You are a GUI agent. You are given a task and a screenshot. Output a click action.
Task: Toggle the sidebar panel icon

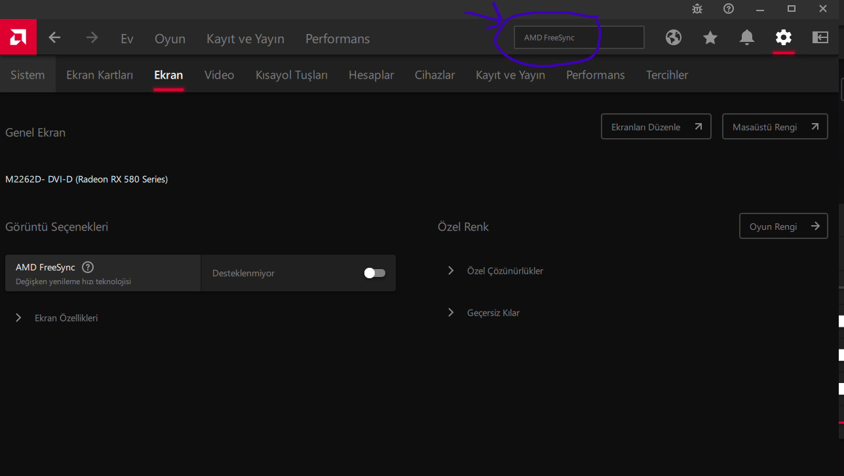coord(820,37)
